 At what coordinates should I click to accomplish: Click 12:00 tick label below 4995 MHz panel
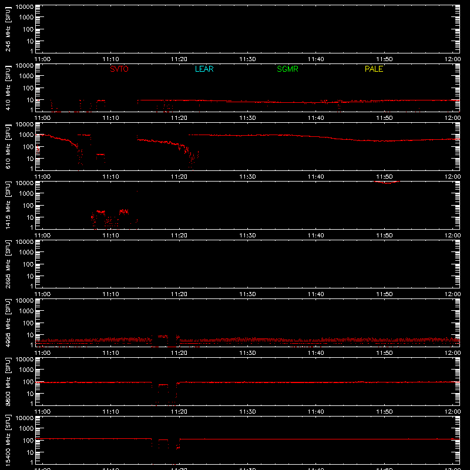[452, 353]
